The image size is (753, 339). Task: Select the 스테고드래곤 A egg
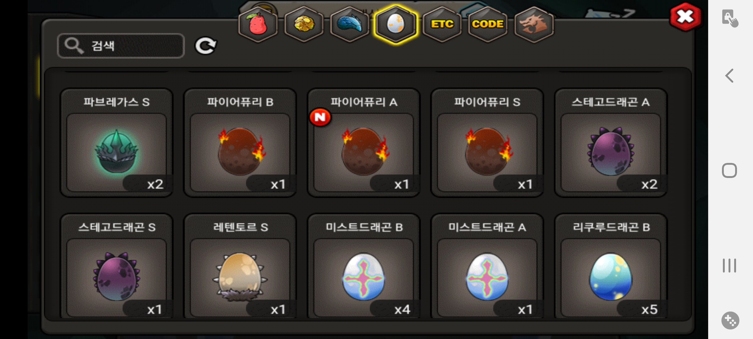(611, 143)
